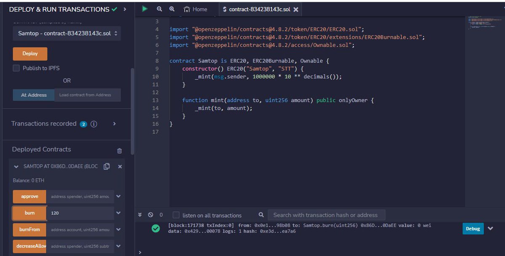
Task: Click the At Address button
Action: pos(34,95)
